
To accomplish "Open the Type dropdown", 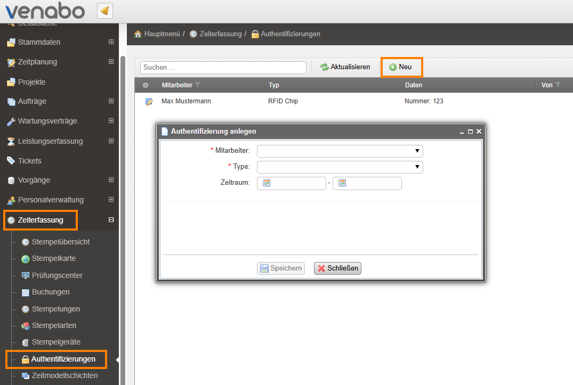I will (x=340, y=167).
